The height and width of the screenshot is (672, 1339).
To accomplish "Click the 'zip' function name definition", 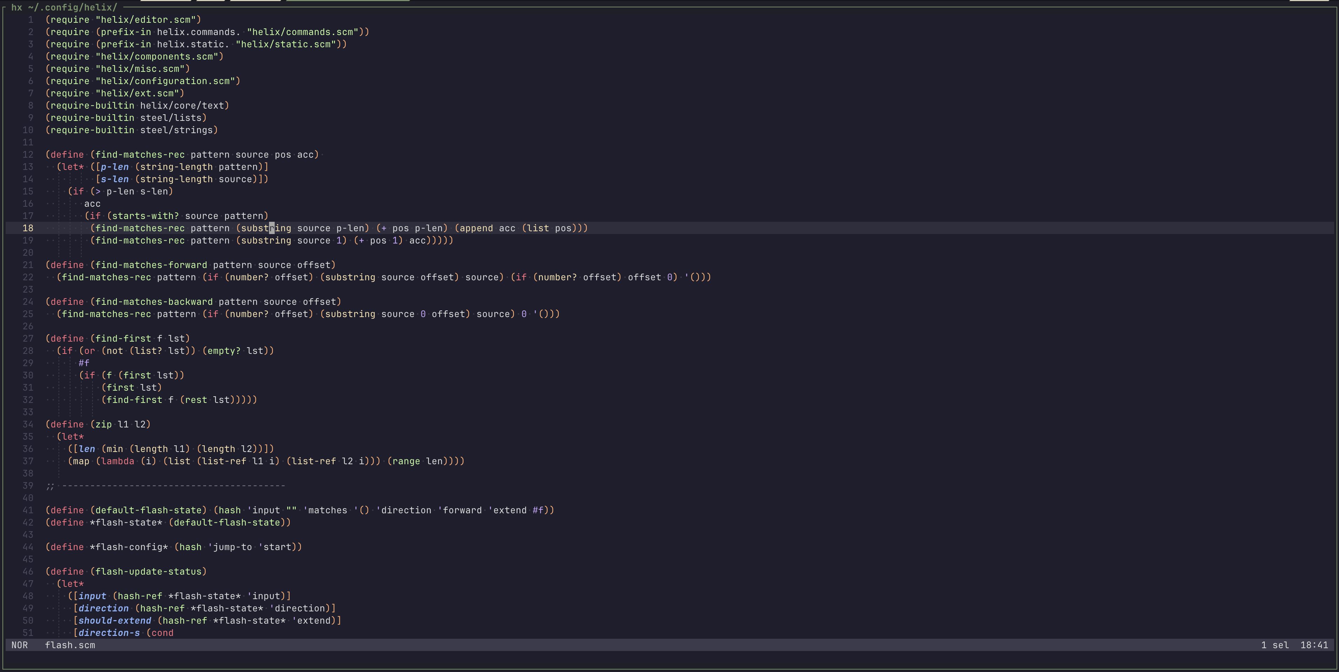I will click(x=103, y=424).
